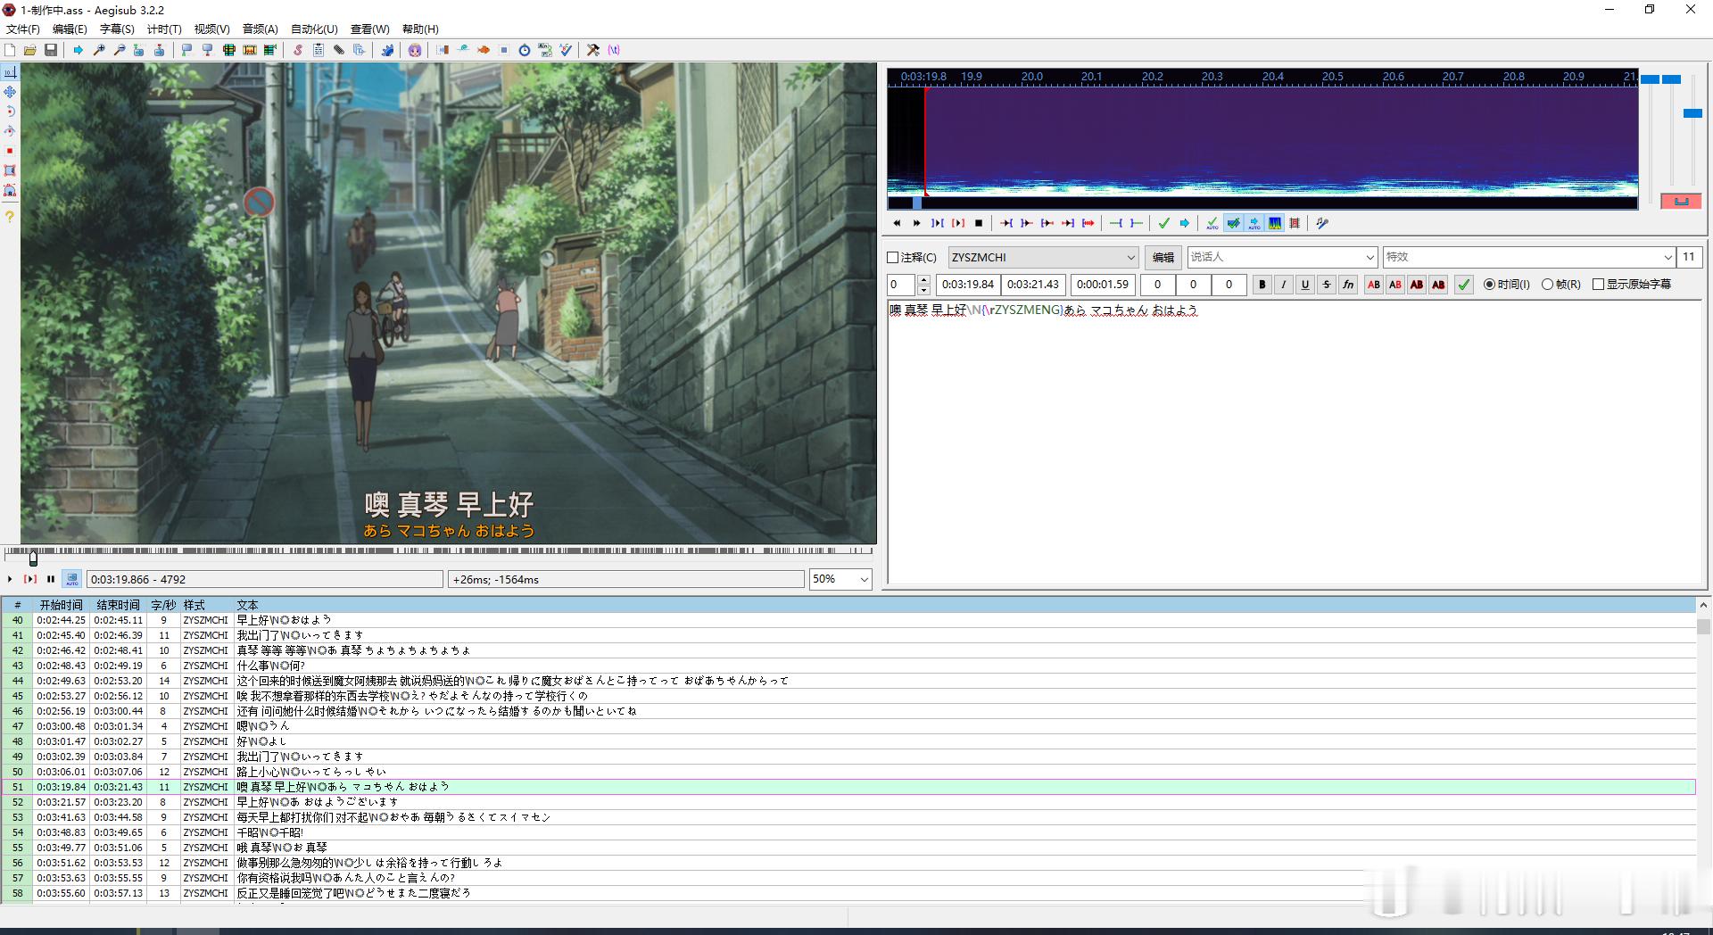Click the 编辑 style edit button
This screenshot has height=935, width=1713.
(x=1163, y=257)
